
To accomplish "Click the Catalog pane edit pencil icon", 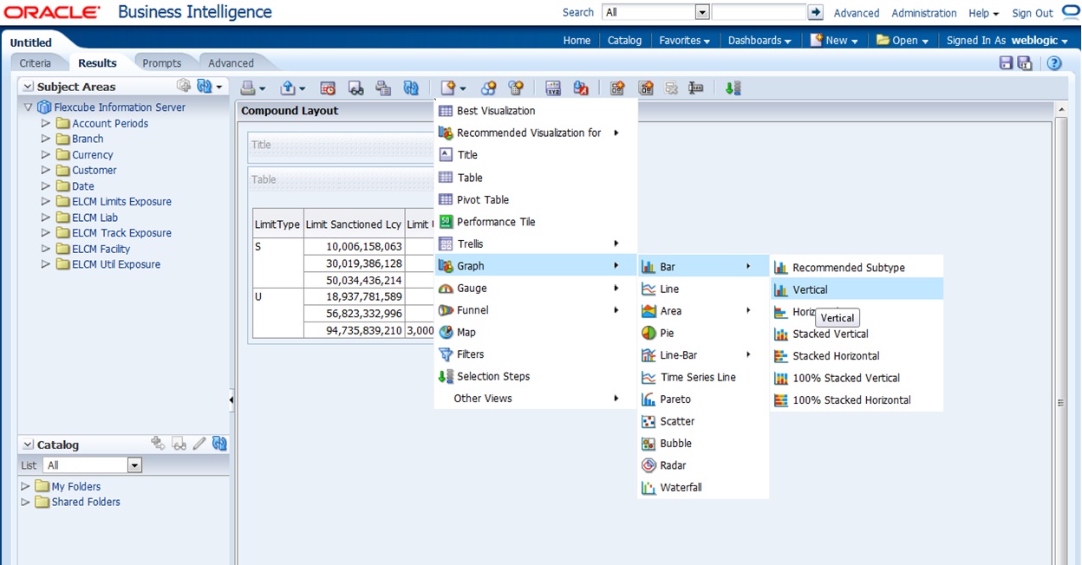I will [199, 444].
